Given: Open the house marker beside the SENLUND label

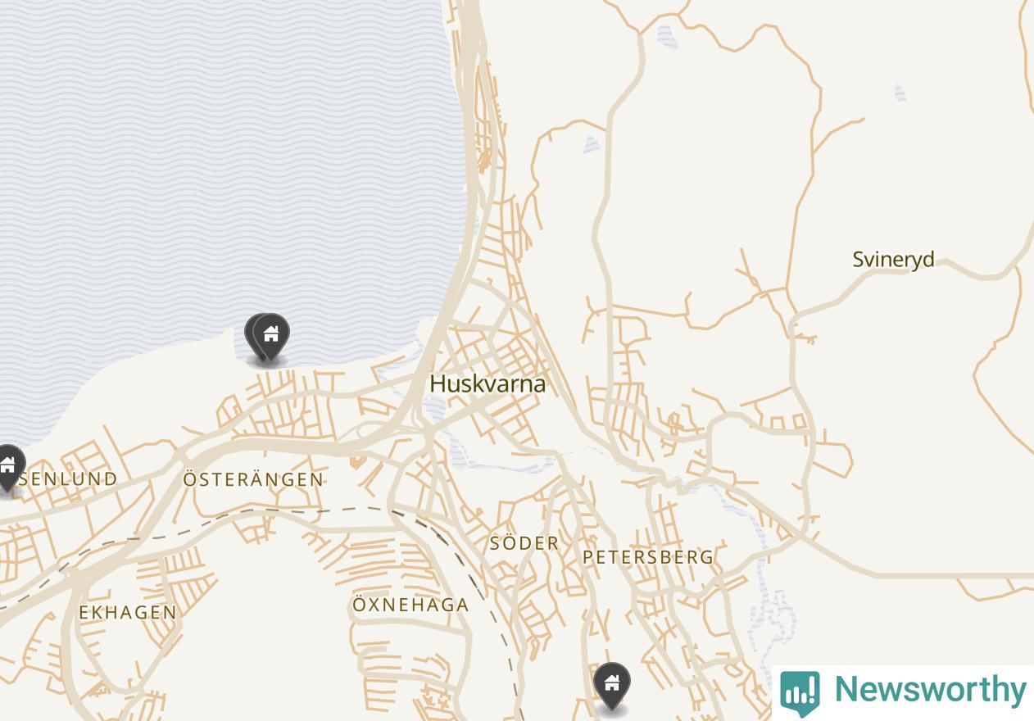Looking at the screenshot, I should (x=9, y=468).
